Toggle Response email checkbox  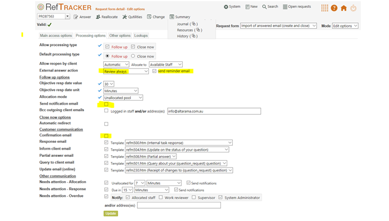tap(106, 142)
